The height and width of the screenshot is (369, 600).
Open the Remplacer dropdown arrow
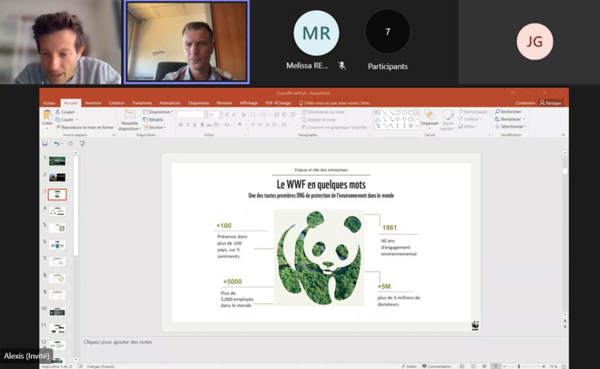524,119
